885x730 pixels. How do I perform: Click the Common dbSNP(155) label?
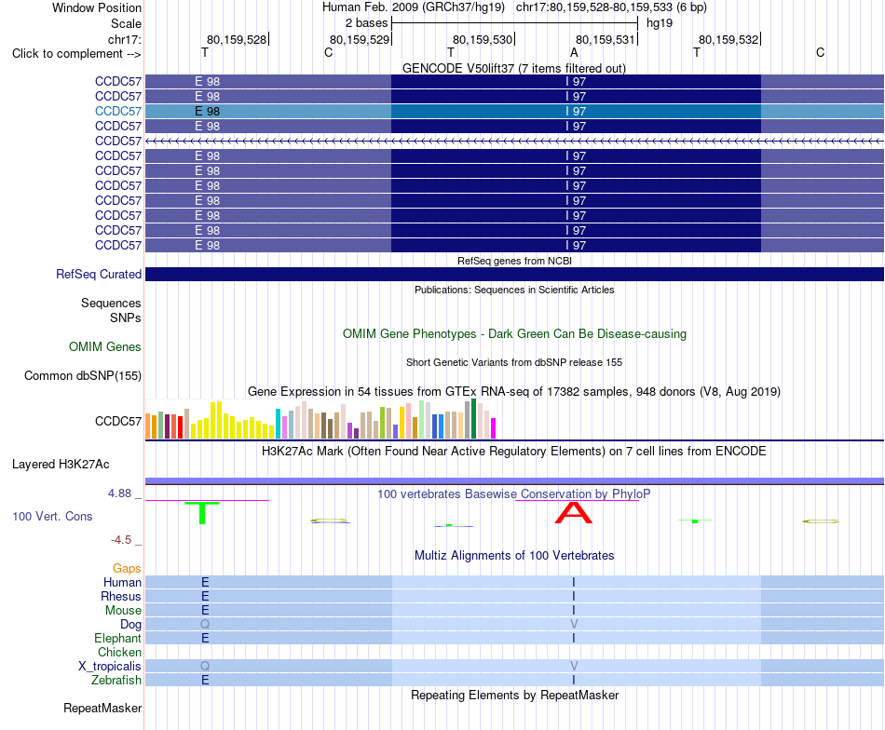click(83, 376)
